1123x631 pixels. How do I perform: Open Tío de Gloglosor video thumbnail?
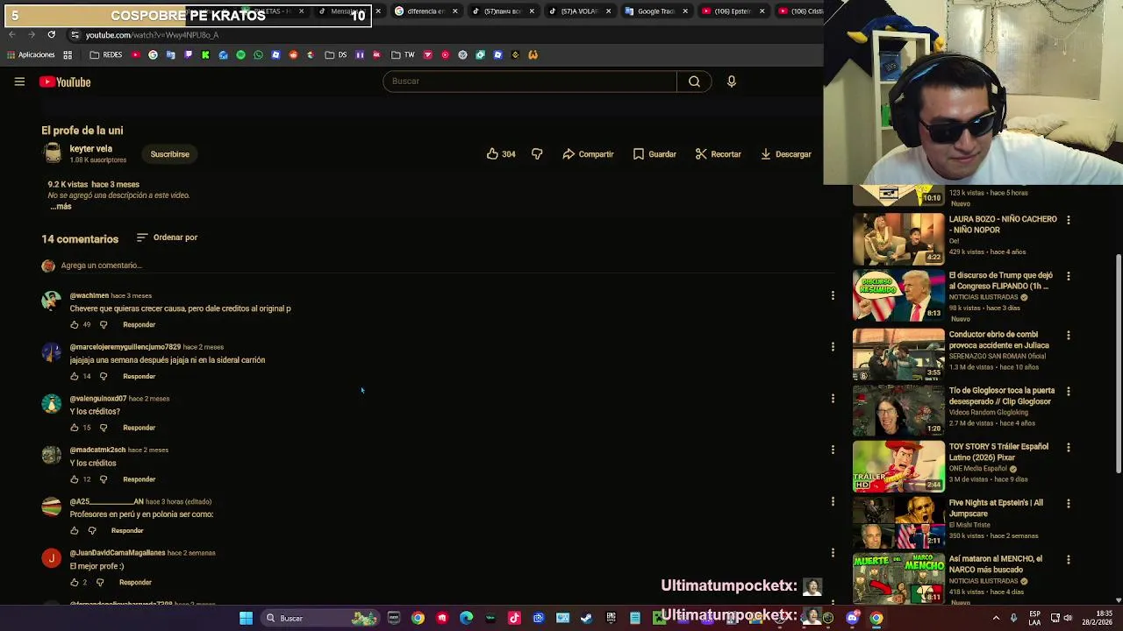(x=898, y=409)
